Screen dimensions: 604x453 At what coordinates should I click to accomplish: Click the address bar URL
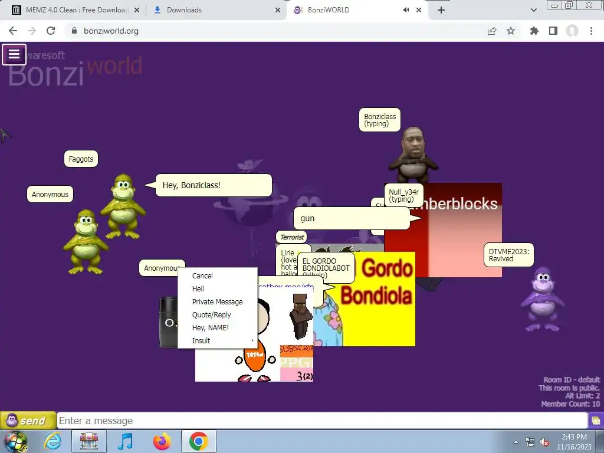(x=111, y=31)
